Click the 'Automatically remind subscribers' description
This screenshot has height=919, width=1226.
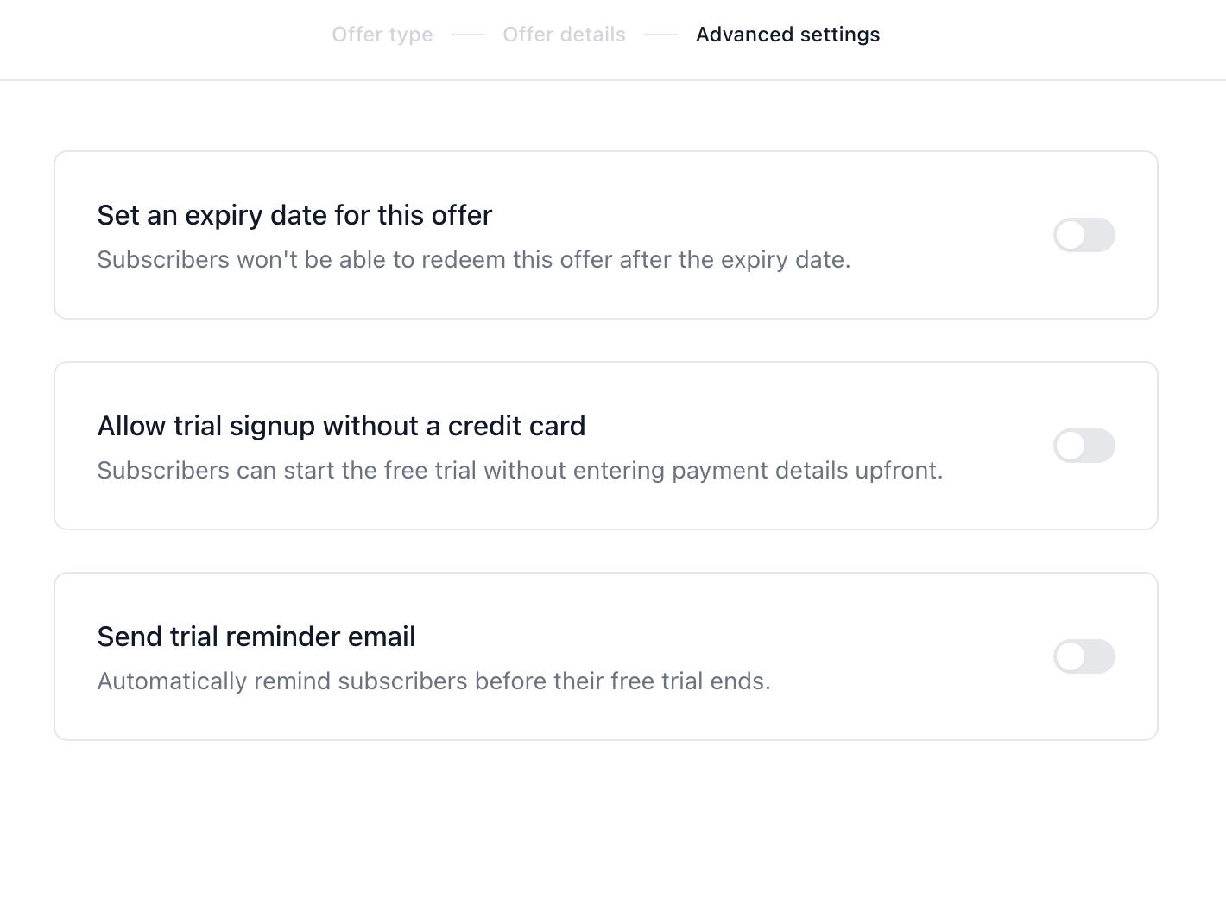pos(433,681)
